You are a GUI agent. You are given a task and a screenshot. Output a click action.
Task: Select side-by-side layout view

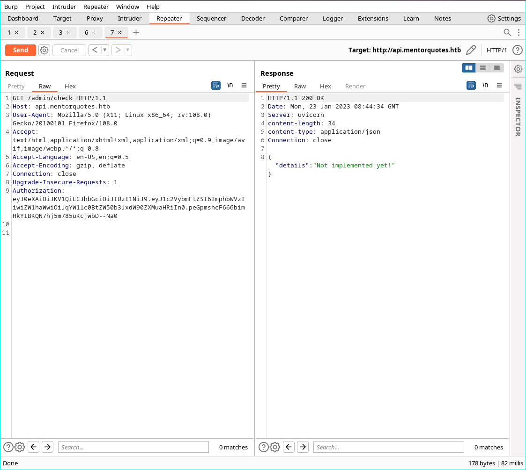pyautogui.click(x=469, y=68)
